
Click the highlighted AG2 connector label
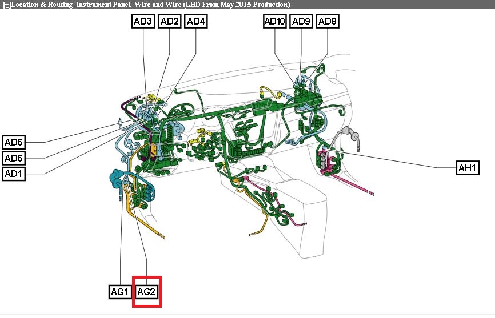pyautogui.click(x=147, y=292)
